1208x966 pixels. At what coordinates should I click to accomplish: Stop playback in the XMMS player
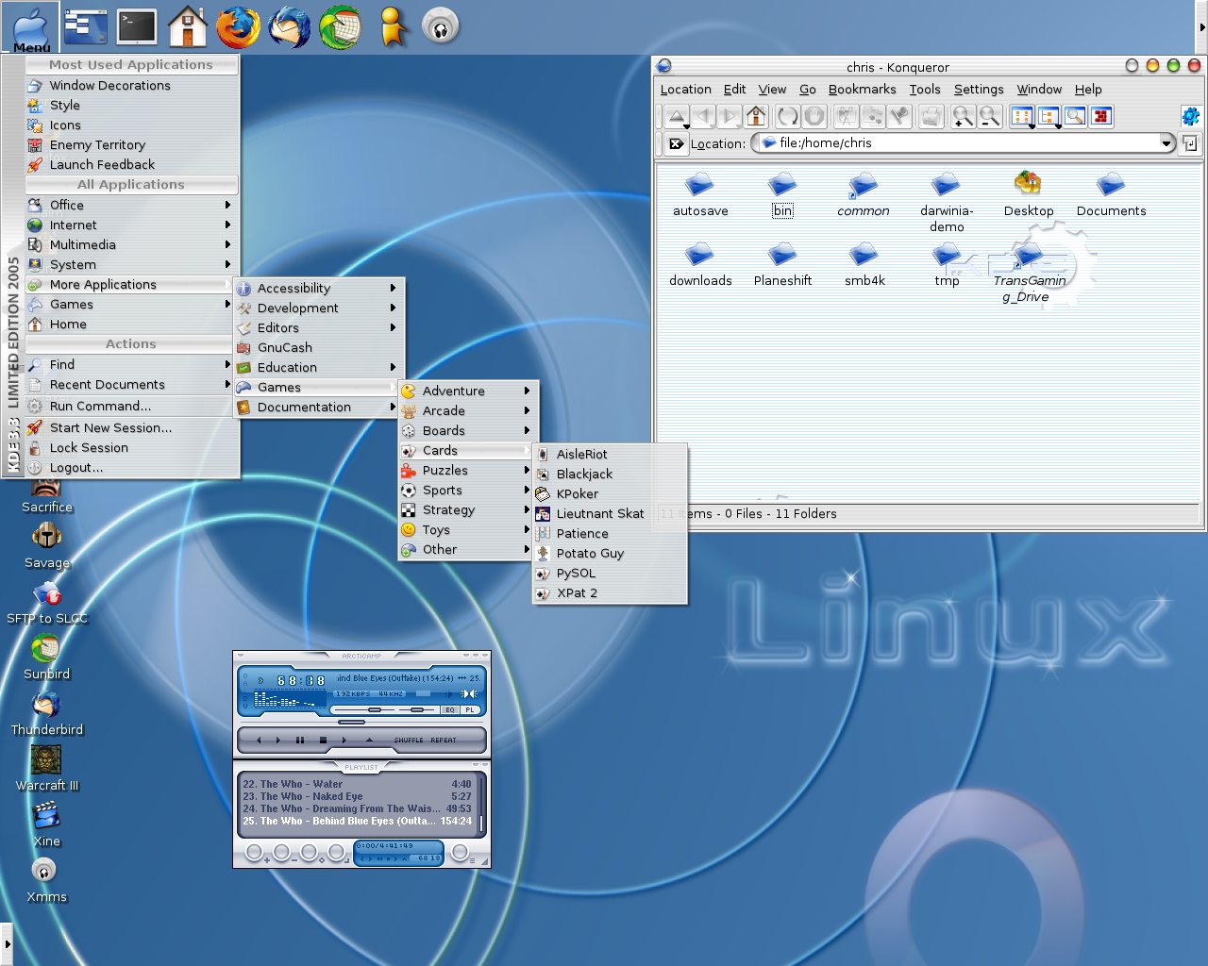pos(323,741)
